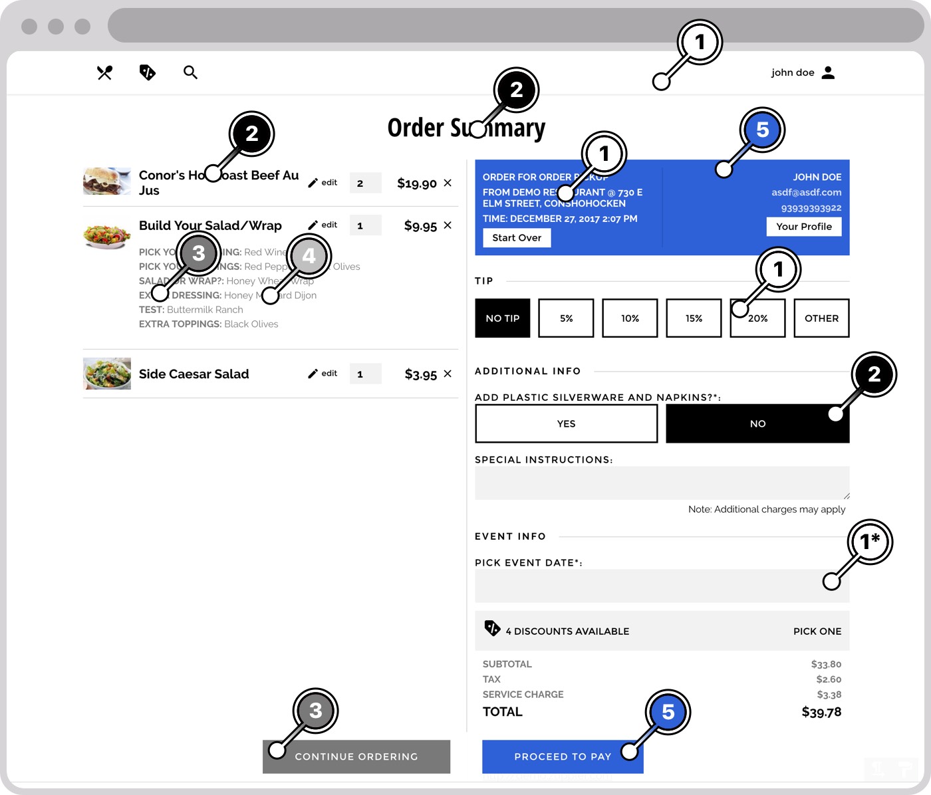Click the Continue Ordering button
The height and width of the screenshot is (795, 931).
tap(356, 756)
